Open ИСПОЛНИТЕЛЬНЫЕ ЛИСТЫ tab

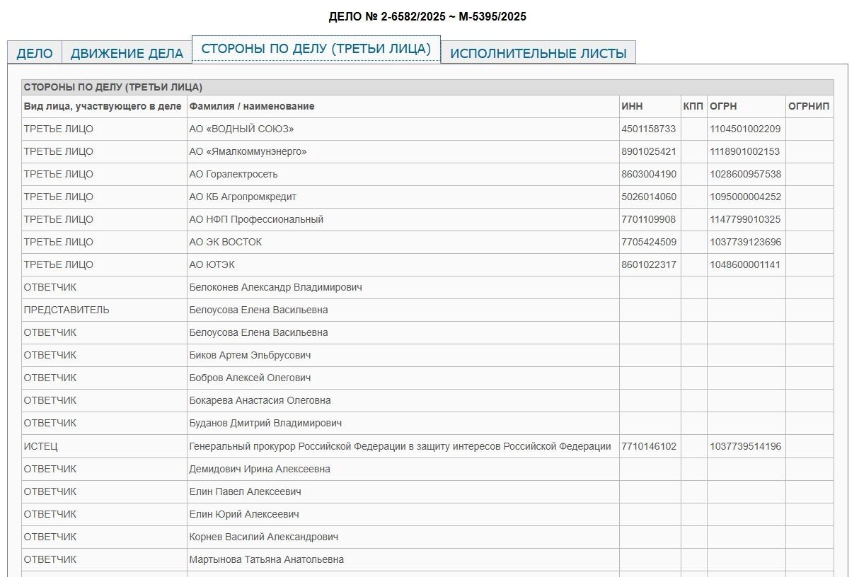coord(538,53)
